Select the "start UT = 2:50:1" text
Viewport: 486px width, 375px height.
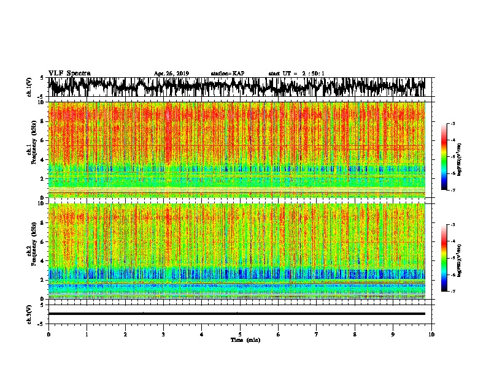point(296,74)
